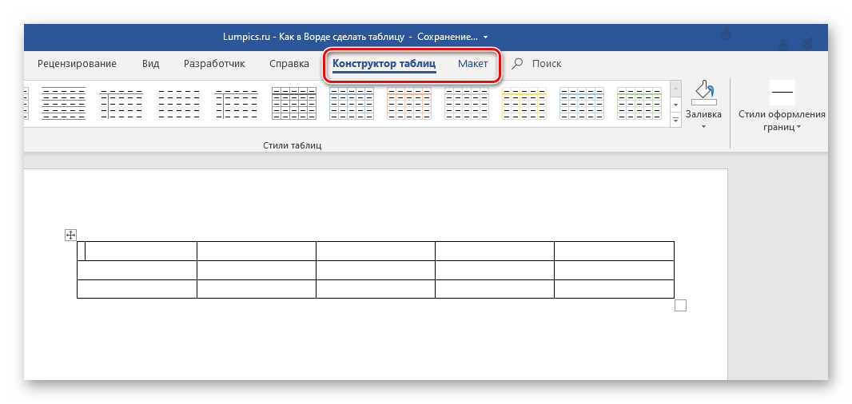Expand the Заливка dropdown arrow
The height and width of the screenshot is (404, 852).
[x=704, y=126]
